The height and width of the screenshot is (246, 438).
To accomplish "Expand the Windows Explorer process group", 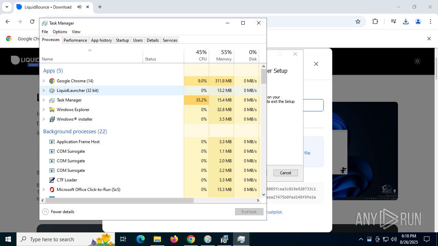I will (43, 110).
